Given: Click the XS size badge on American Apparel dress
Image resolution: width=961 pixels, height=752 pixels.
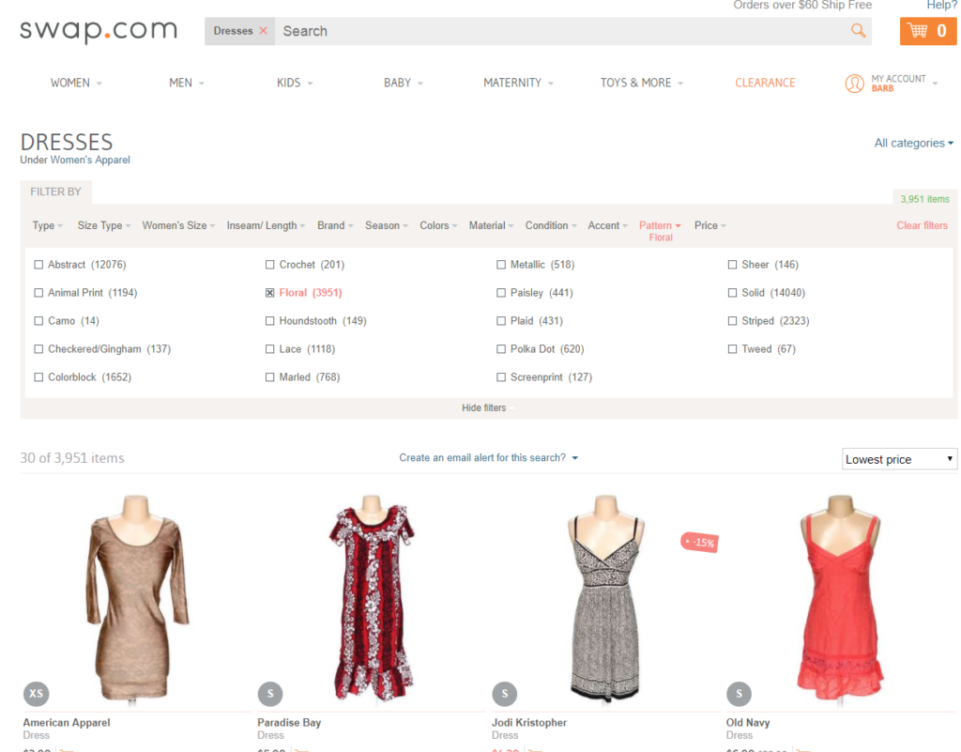Looking at the screenshot, I should point(37,693).
